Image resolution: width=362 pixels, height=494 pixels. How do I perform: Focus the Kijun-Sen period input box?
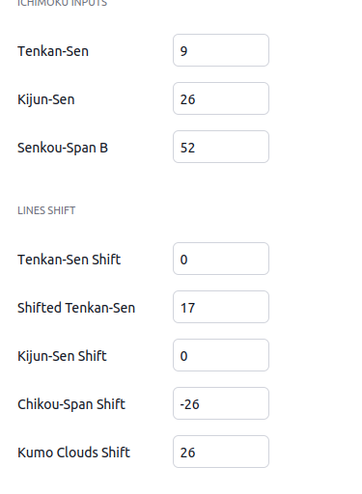tap(221, 98)
